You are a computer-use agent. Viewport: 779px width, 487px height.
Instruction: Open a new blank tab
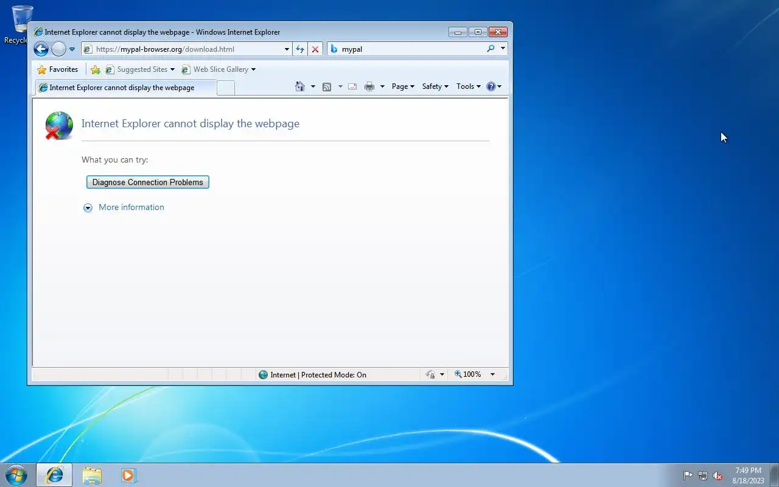226,88
